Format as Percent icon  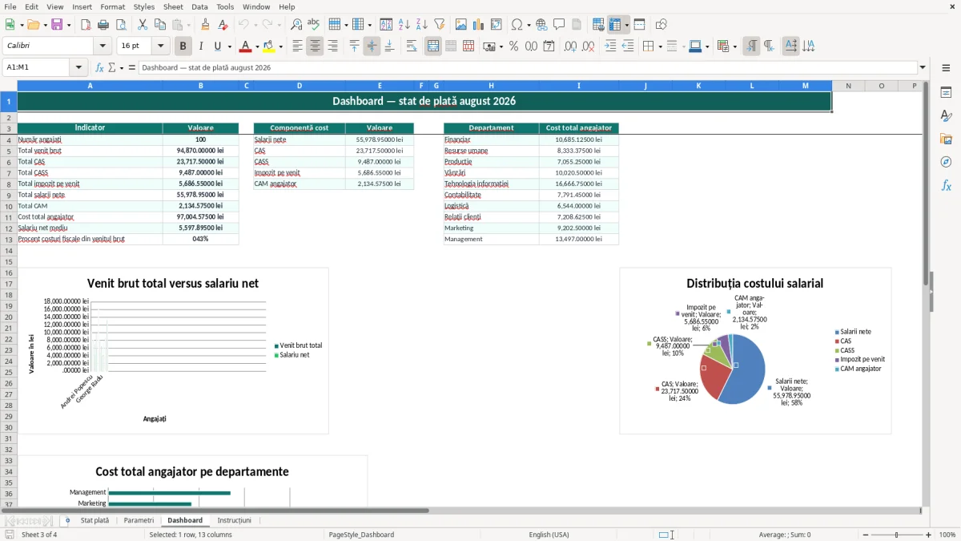(x=514, y=46)
